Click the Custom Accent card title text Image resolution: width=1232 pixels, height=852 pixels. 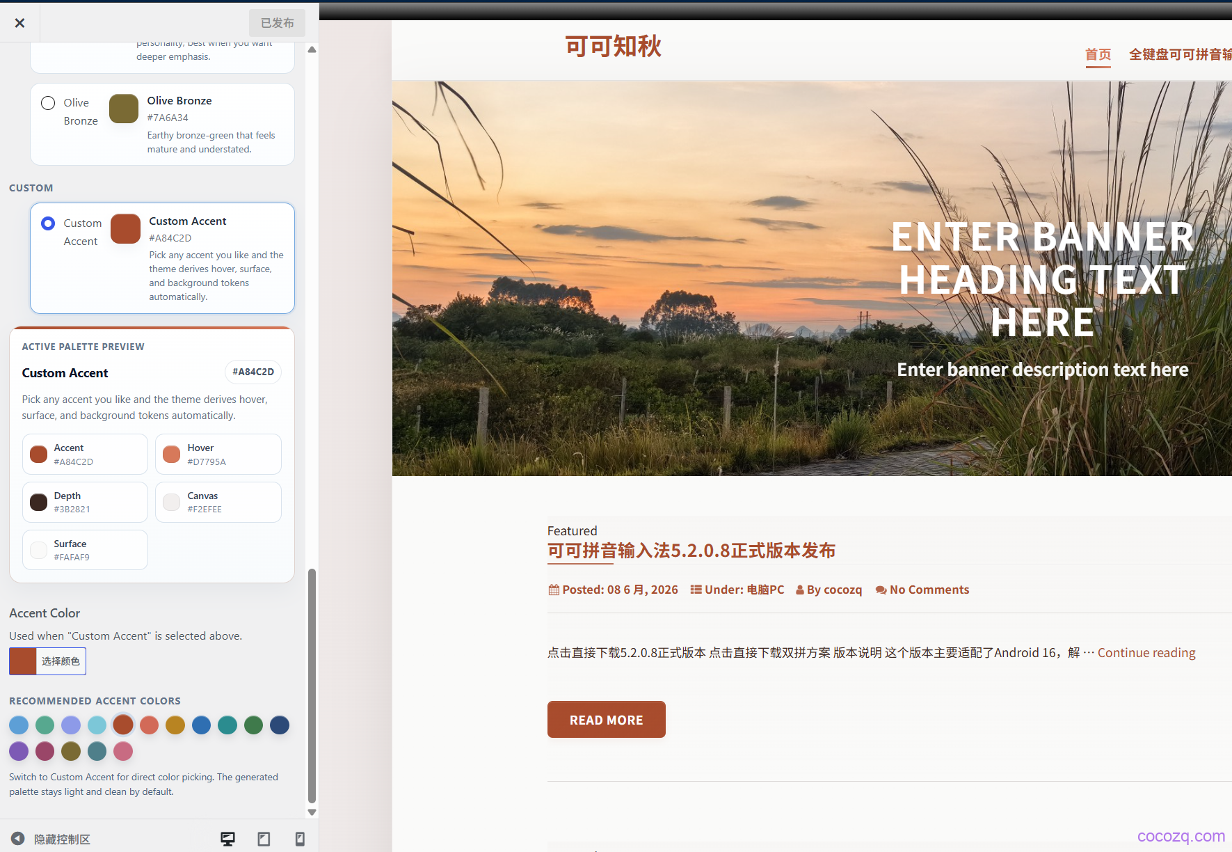pyautogui.click(x=188, y=221)
